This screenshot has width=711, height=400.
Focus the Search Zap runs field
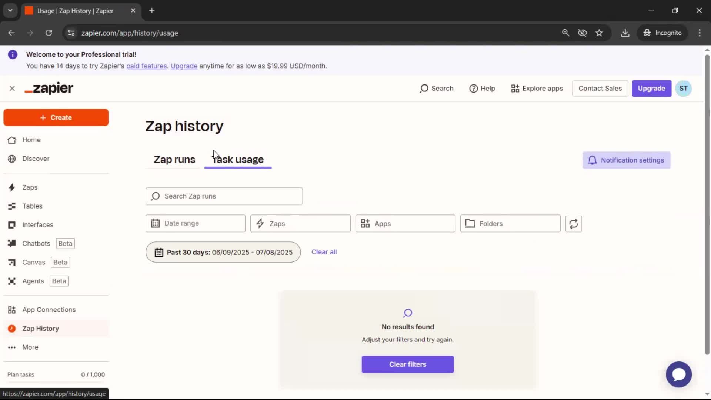click(224, 196)
